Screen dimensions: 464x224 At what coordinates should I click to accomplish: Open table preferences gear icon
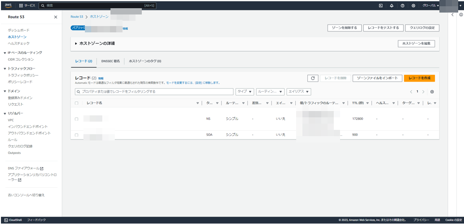coord(432,92)
